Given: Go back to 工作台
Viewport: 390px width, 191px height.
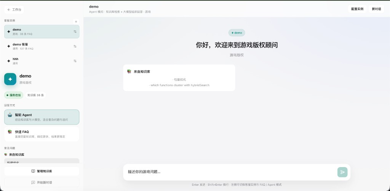Looking at the screenshot, I should coord(14,9).
